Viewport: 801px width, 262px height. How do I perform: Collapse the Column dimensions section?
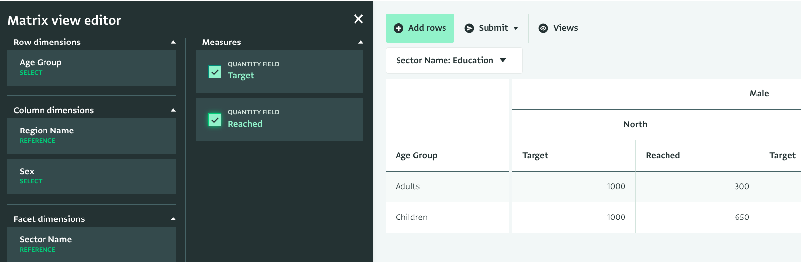[x=173, y=110]
